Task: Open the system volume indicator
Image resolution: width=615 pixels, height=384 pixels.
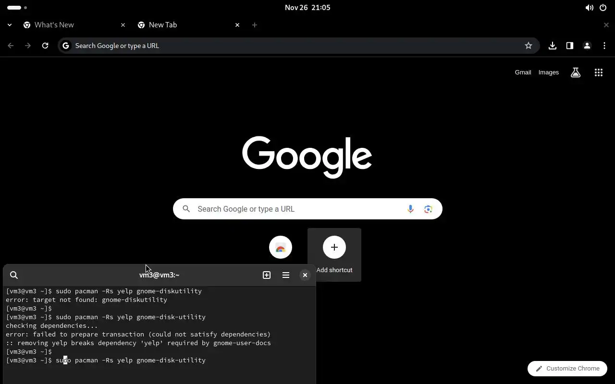Action: tap(589, 8)
